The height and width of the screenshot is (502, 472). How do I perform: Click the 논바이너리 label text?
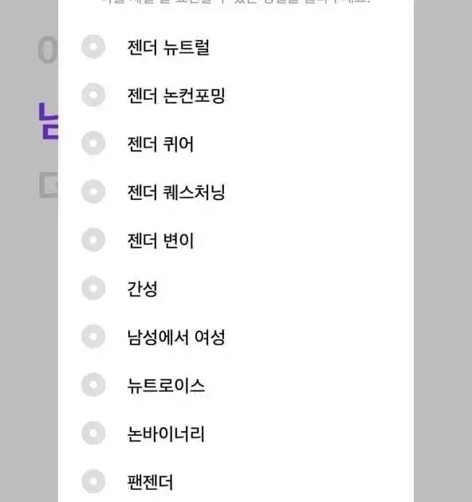(x=166, y=433)
